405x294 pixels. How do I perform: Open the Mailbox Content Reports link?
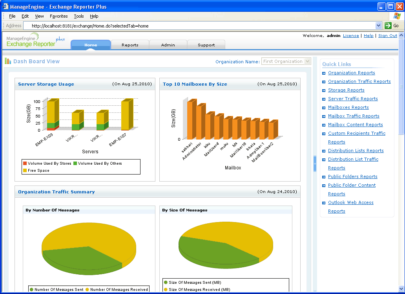coord(356,125)
